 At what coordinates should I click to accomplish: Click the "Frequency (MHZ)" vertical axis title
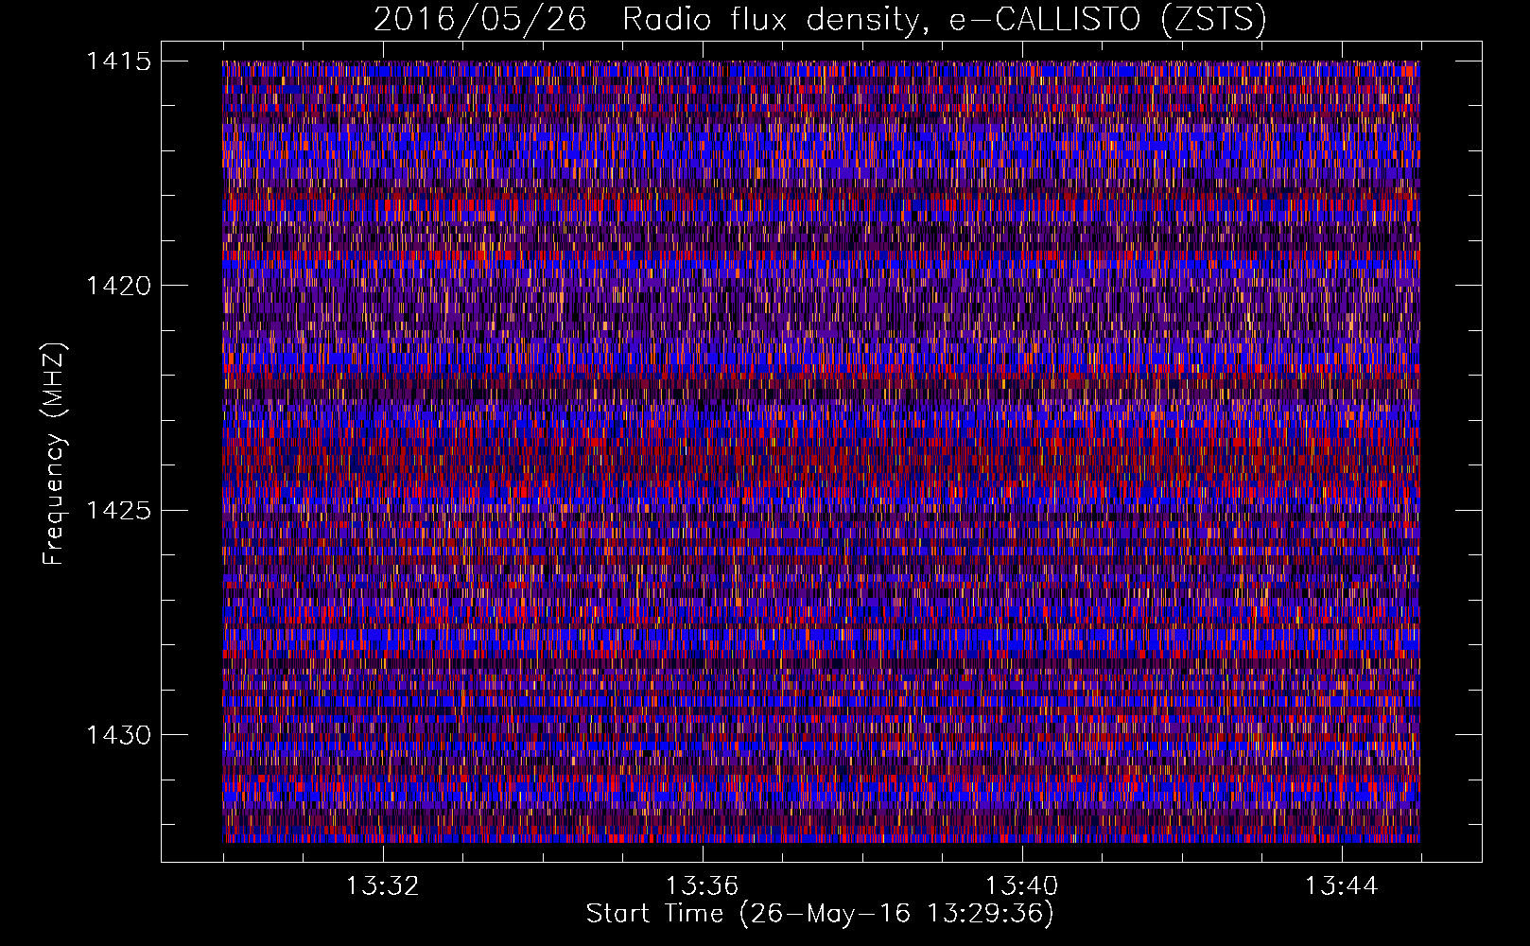54,453
